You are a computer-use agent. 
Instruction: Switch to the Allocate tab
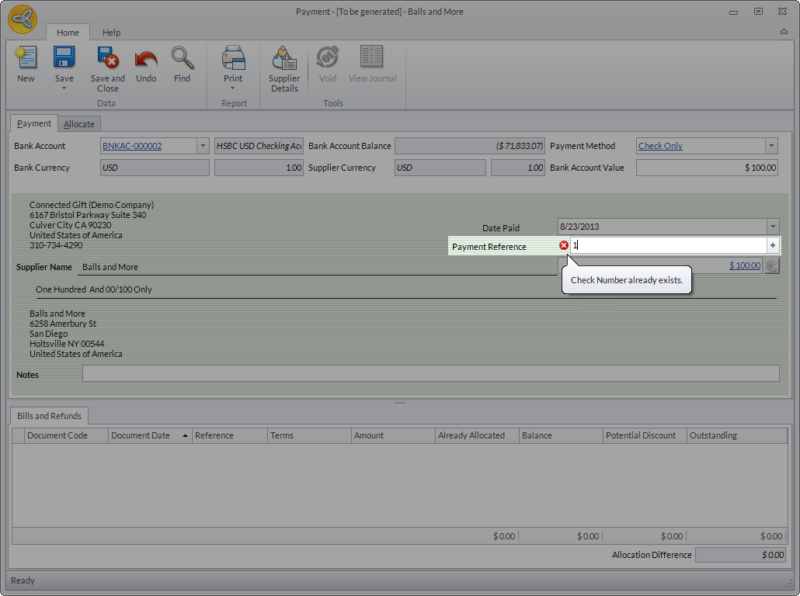tap(79, 124)
